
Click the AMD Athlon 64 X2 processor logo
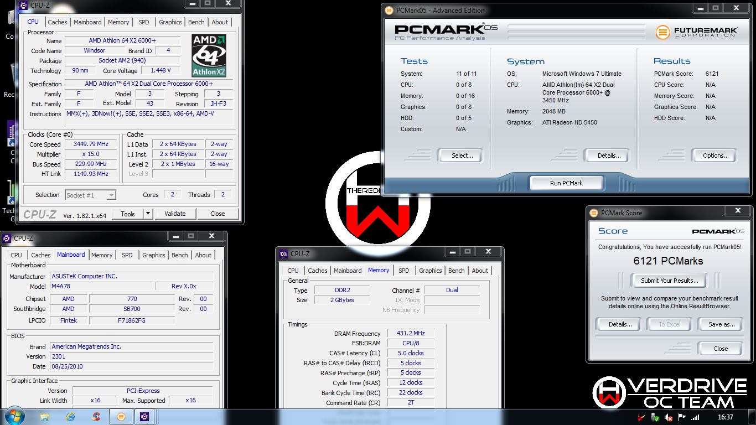coord(209,55)
